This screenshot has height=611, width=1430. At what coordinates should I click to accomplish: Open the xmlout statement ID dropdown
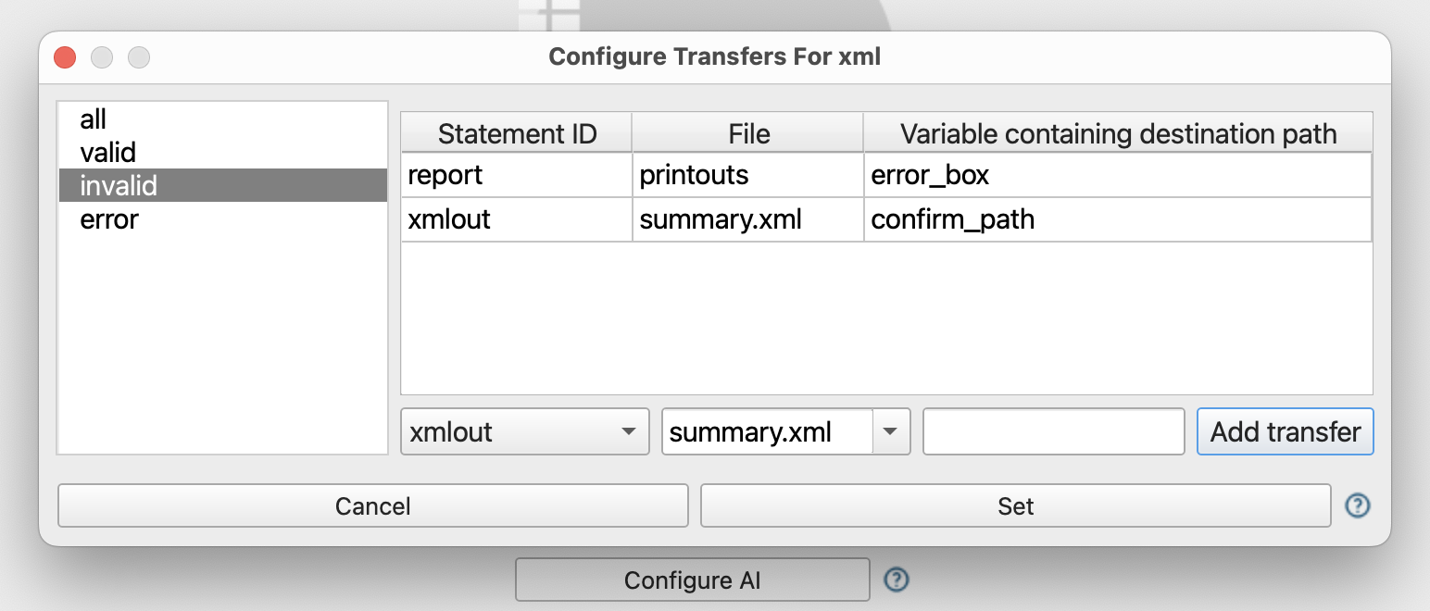click(x=524, y=432)
